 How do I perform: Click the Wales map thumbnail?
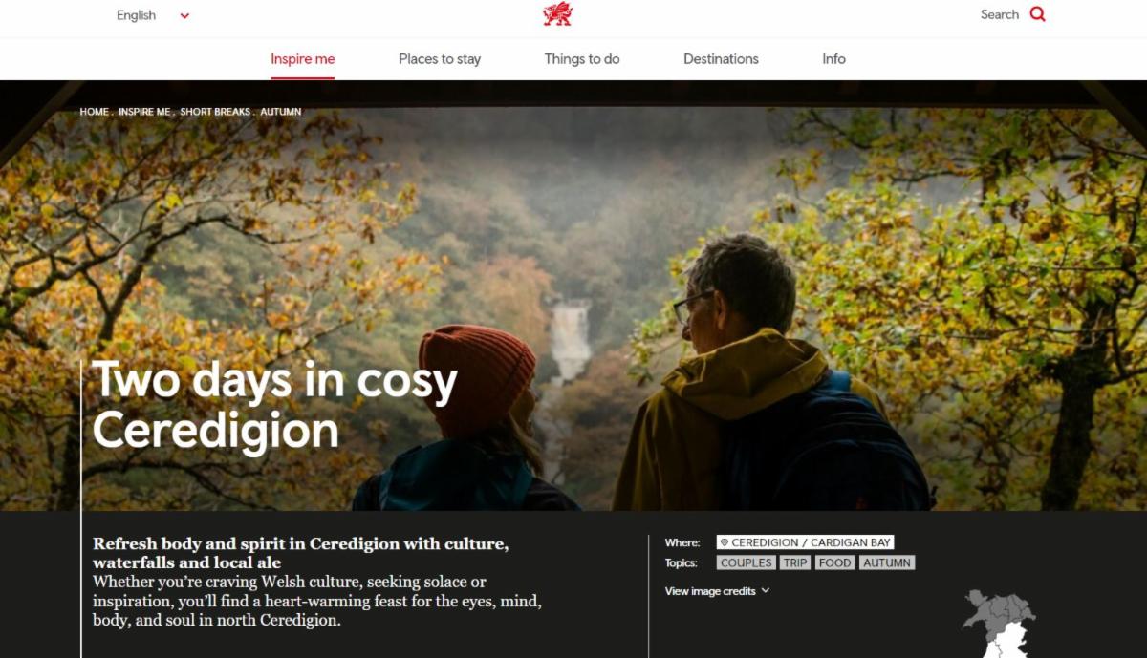click(x=1000, y=624)
